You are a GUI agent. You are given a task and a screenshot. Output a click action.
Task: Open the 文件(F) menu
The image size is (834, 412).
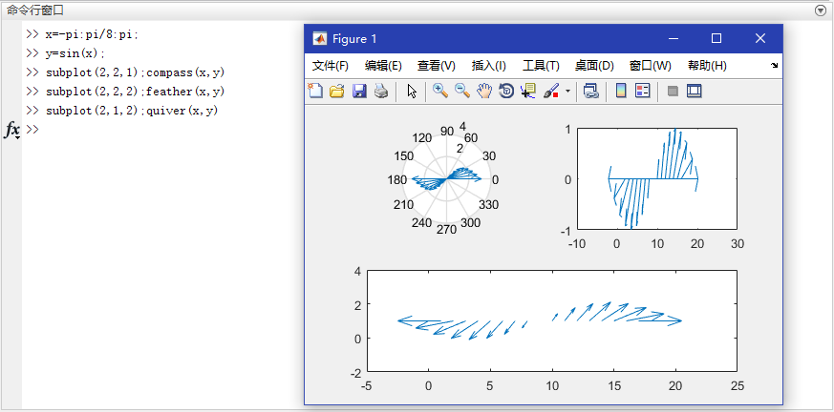click(330, 66)
